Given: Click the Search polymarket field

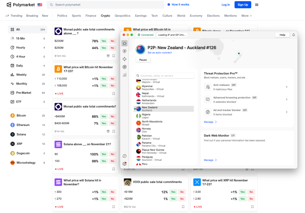Looking at the screenshot, I should pyautogui.click(x=105, y=5).
